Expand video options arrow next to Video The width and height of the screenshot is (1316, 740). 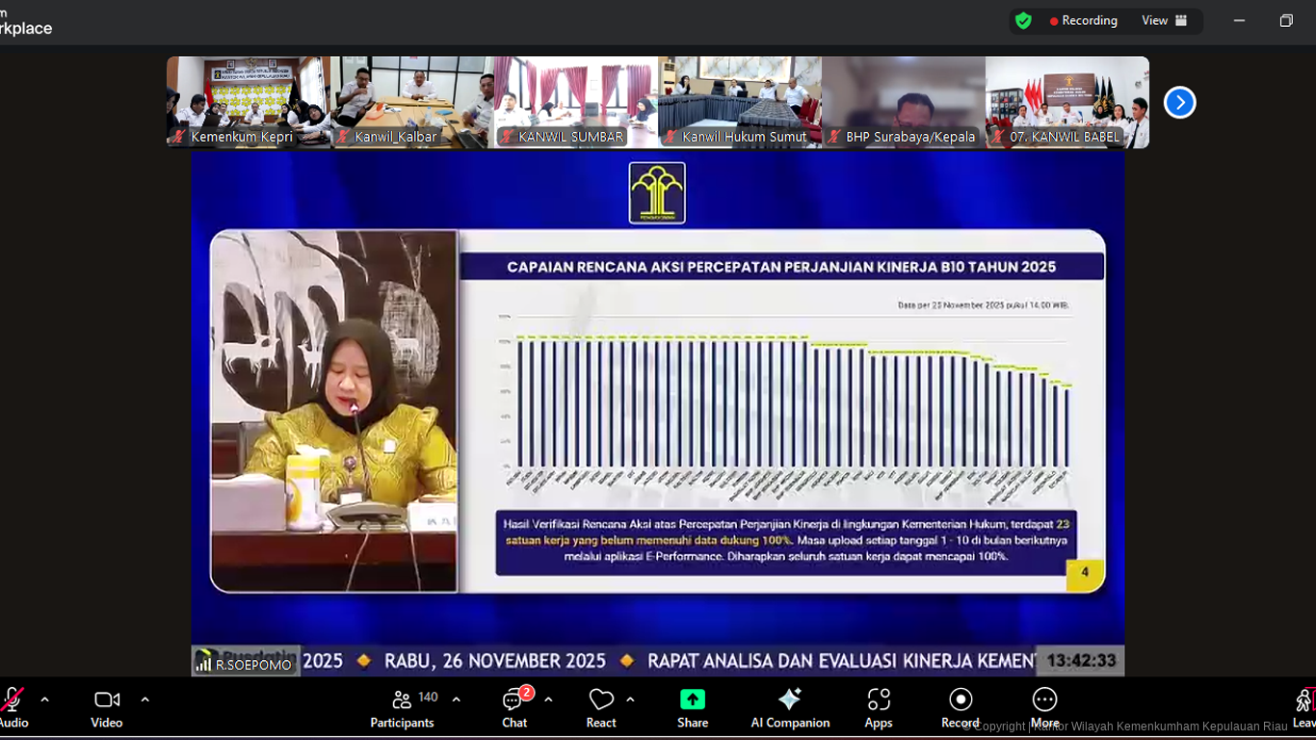(x=145, y=700)
